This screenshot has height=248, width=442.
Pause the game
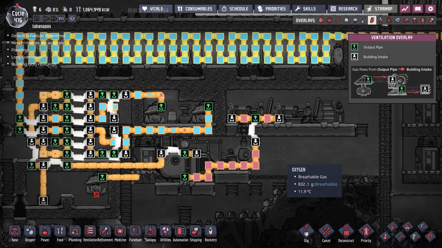click(37, 18)
